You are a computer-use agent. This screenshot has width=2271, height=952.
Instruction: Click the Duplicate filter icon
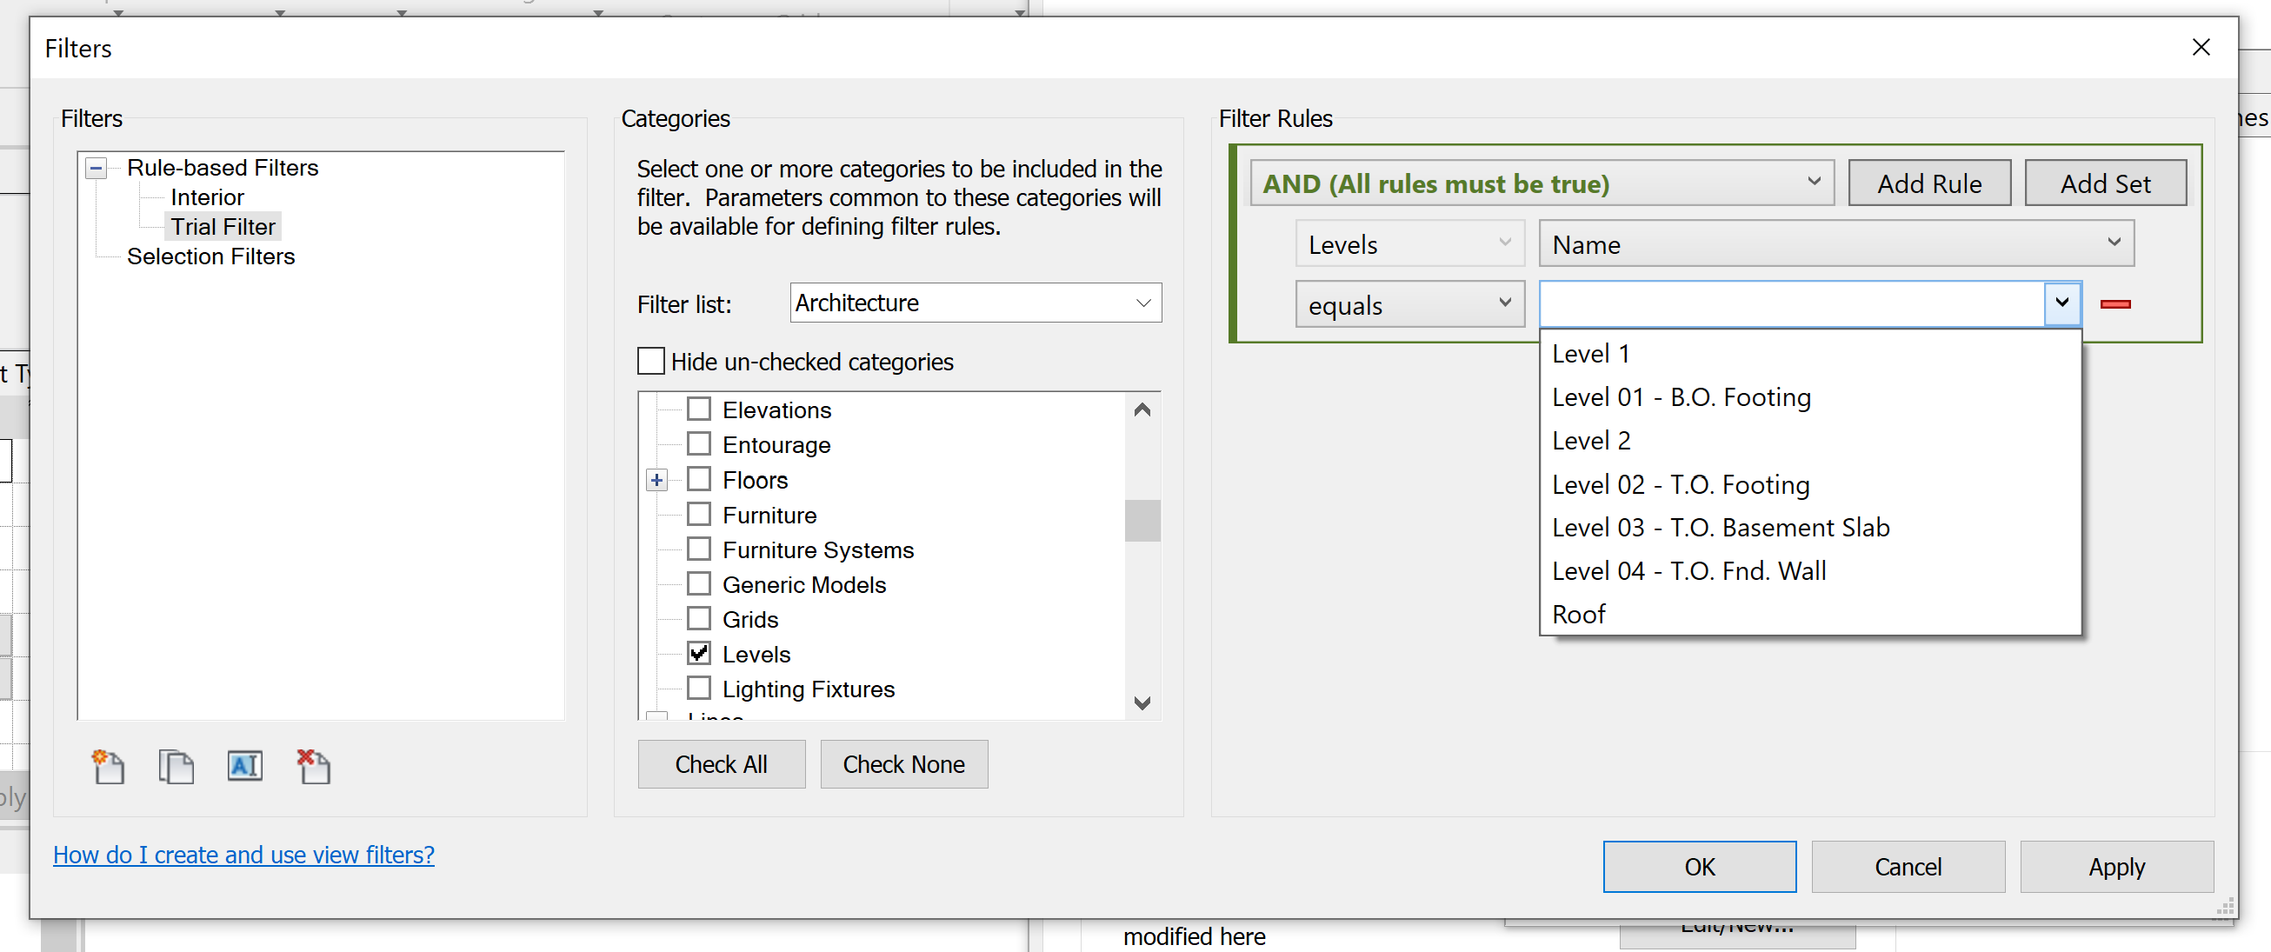[x=176, y=766]
